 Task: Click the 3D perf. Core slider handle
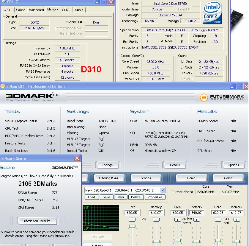(218, 241)
